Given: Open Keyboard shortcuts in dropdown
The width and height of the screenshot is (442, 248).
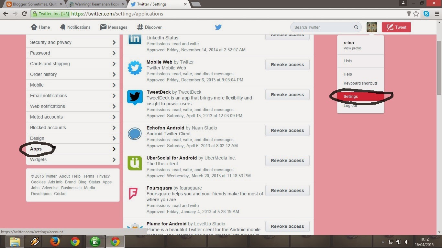Looking at the screenshot, I should [x=360, y=83].
